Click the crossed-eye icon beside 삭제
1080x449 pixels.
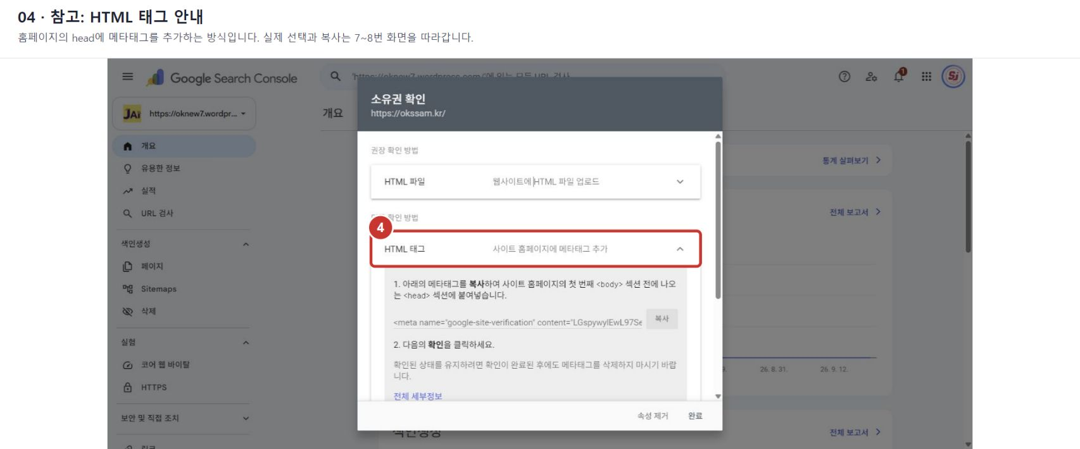128,311
